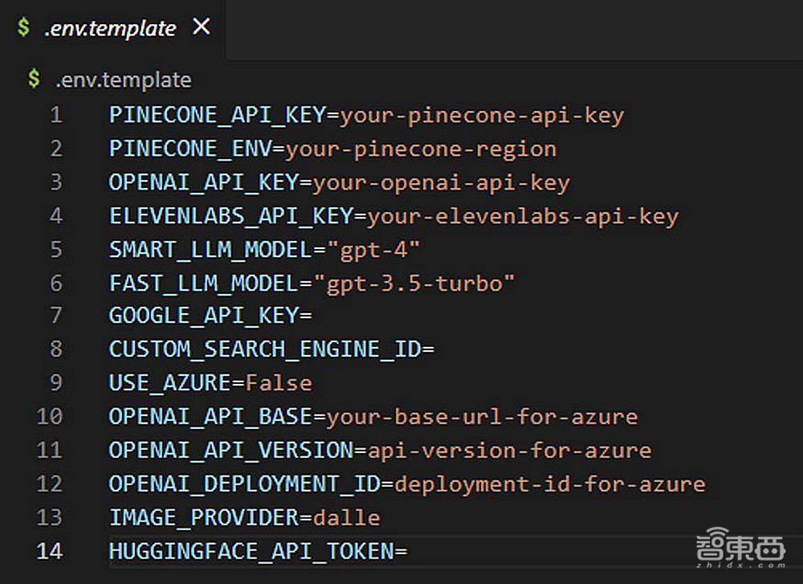Click the "gpt-3.5-turbo" string value
This screenshot has width=803, height=584.
[414, 283]
